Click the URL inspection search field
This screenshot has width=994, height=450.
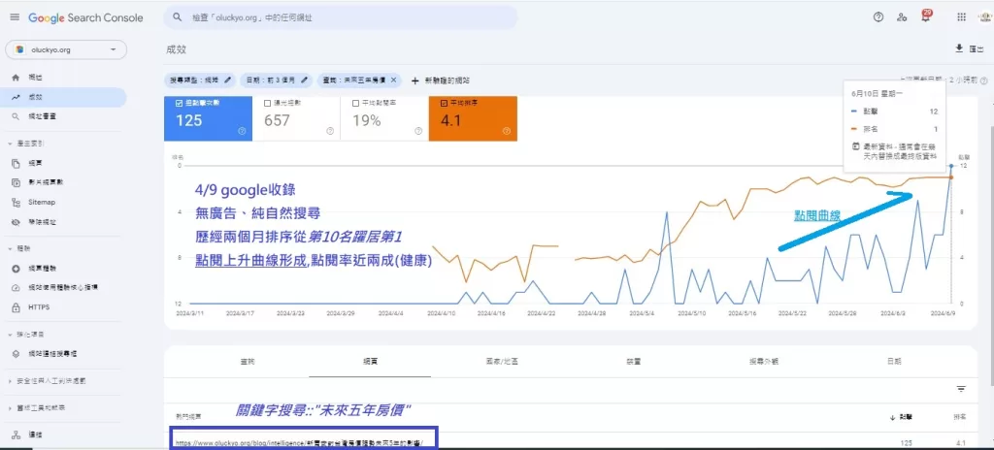coord(340,17)
